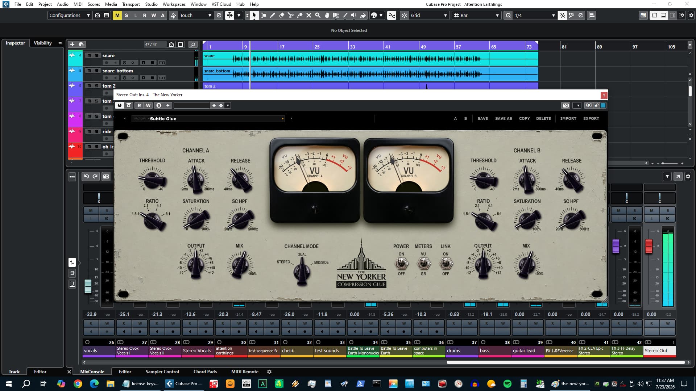This screenshot has height=391, width=696.
Task: Click IMPORT in the plugin preset bar
Action: pyautogui.click(x=568, y=118)
